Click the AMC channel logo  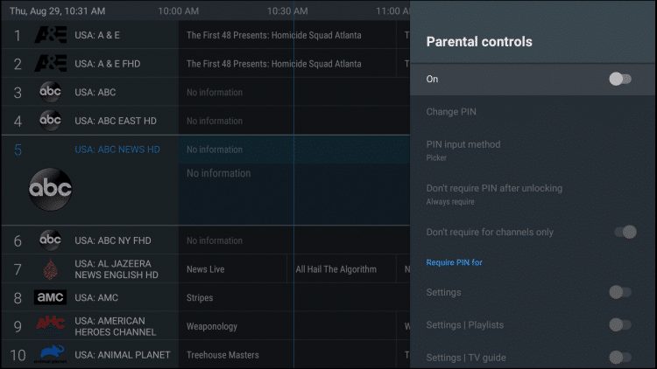click(x=50, y=297)
